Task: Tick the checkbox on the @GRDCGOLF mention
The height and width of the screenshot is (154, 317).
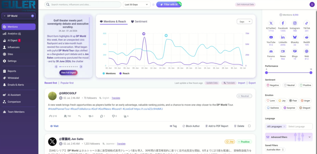Action: pos(249,126)
